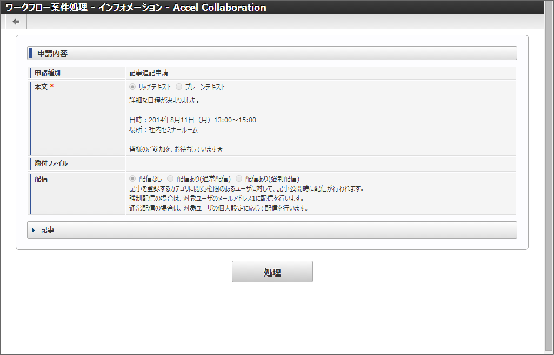
Task: Select the プレーンテキスト radio button
Action: click(x=178, y=86)
